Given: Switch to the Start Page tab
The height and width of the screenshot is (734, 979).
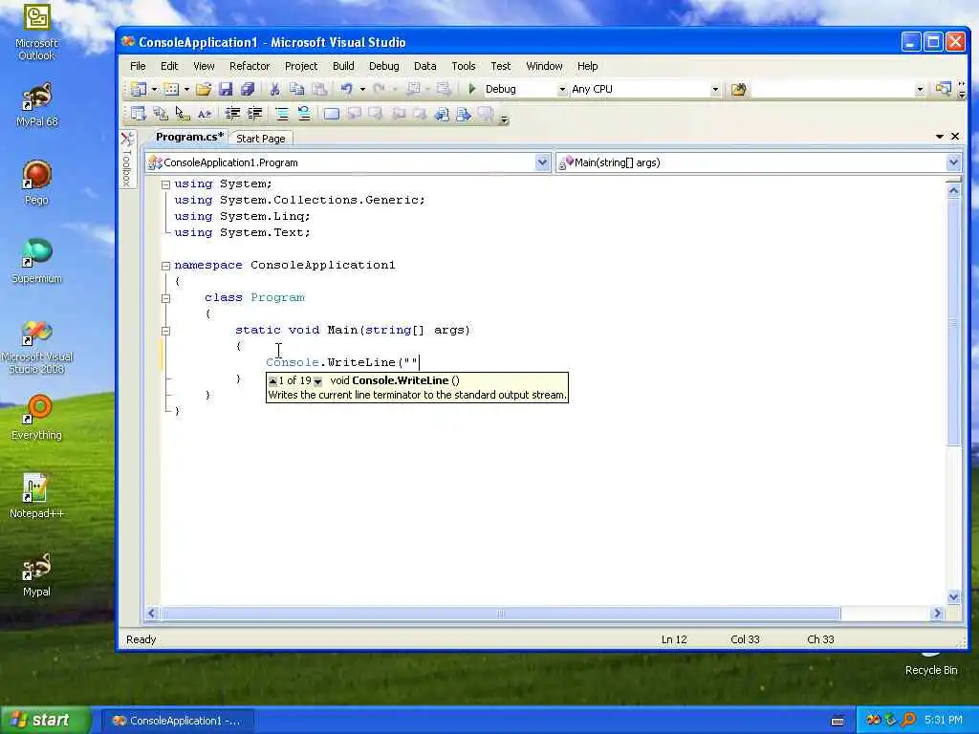Looking at the screenshot, I should (x=260, y=139).
